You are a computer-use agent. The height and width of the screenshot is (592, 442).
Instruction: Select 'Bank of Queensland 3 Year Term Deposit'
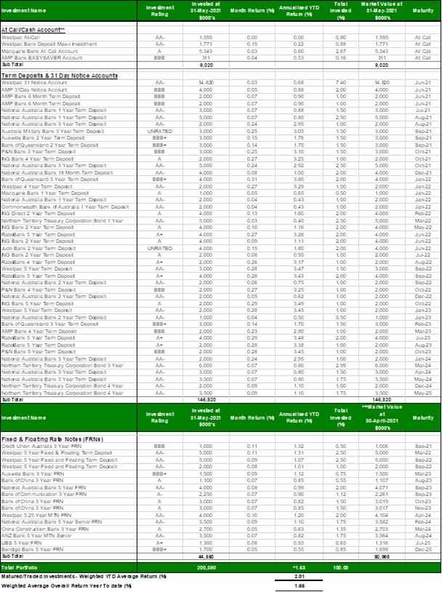point(50,324)
